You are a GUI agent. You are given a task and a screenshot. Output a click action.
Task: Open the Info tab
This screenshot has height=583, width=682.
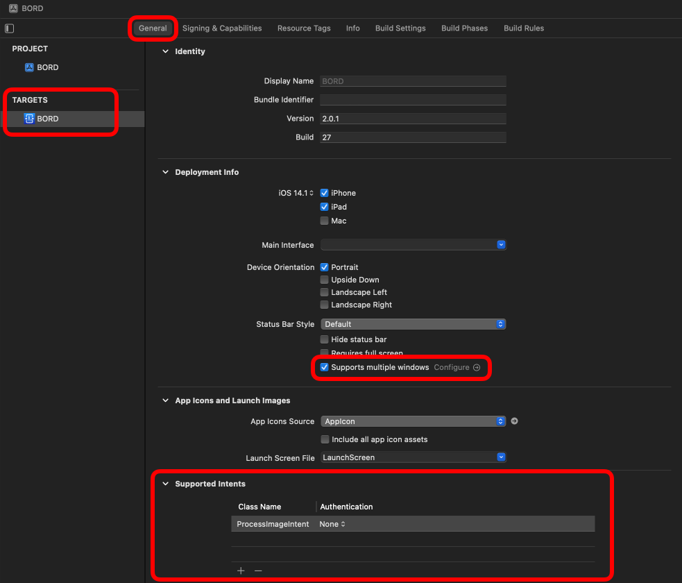(352, 28)
